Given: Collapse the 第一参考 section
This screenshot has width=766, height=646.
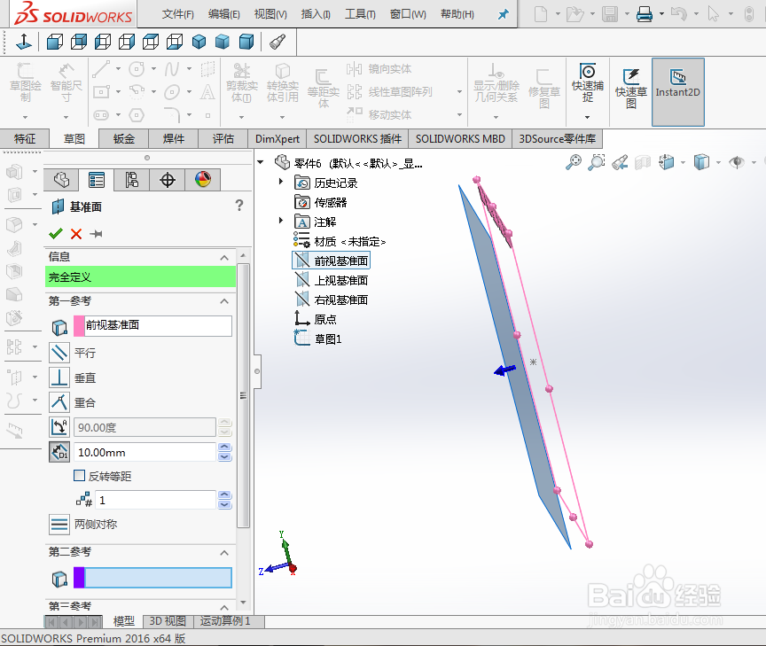Looking at the screenshot, I should pyautogui.click(x=223, y=300).
